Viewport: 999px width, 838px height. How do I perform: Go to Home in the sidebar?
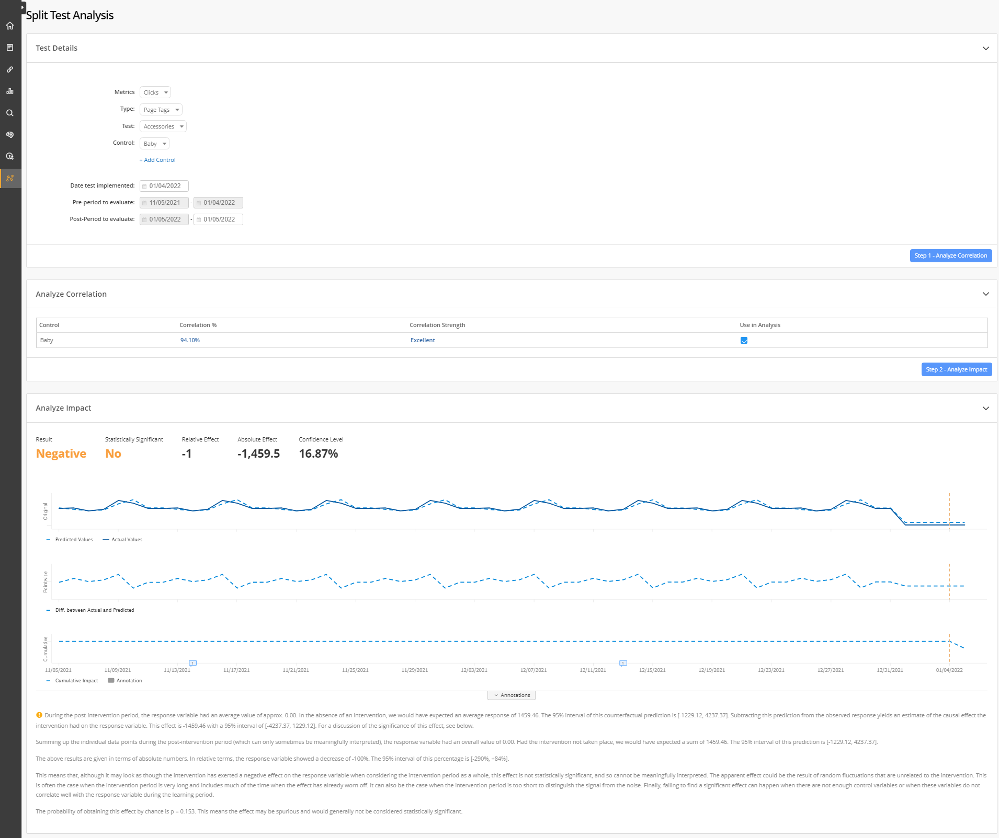coord(10,26)
